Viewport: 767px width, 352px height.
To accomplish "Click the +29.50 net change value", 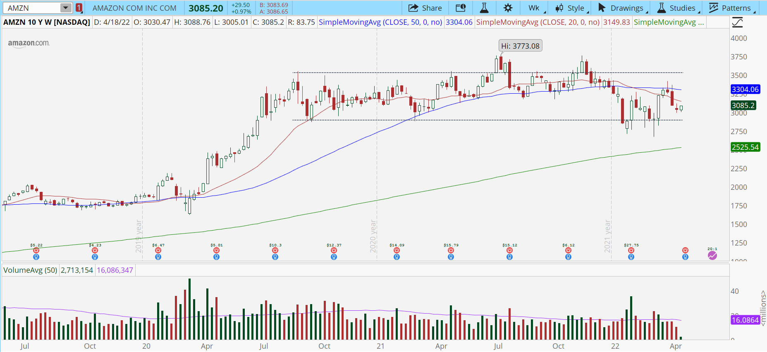I will coord(240,5).
